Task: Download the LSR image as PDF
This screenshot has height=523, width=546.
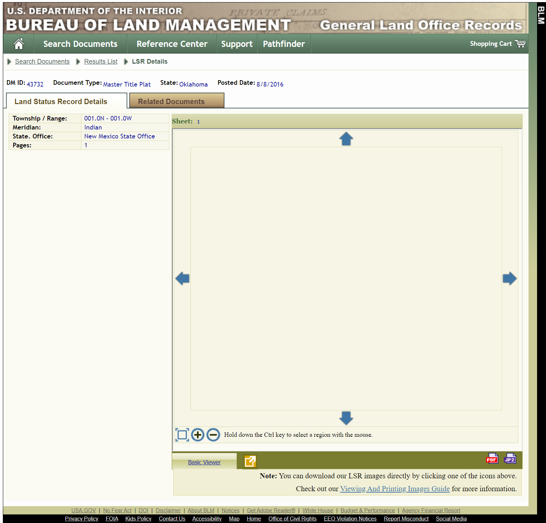Action: click(x=492, y=459)
